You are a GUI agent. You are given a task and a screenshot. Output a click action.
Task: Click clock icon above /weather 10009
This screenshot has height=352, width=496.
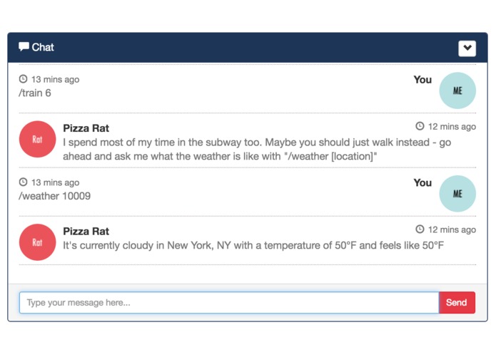[x=23, y=182]
